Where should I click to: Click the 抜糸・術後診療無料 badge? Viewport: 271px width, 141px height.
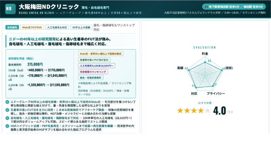coord(91,78)
